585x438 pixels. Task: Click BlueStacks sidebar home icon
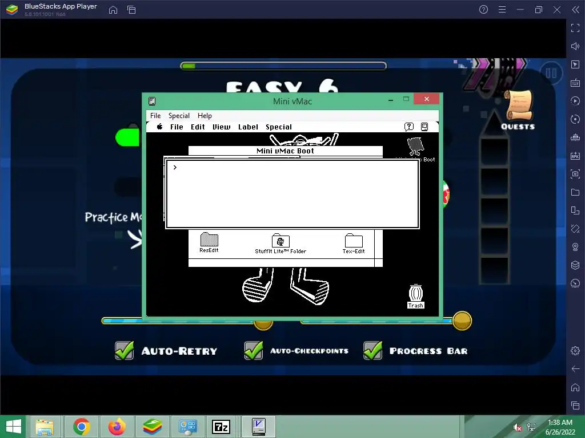tap(575, 387)
